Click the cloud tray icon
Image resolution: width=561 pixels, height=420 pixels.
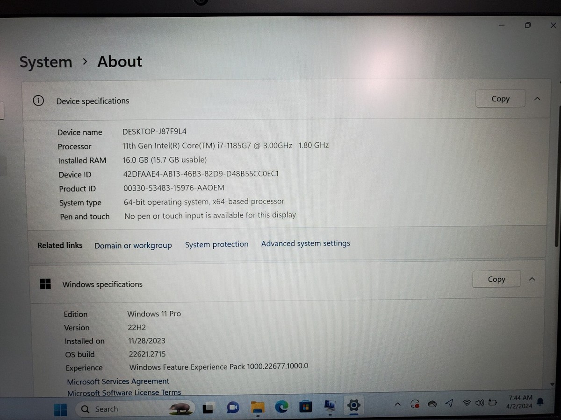433,403
